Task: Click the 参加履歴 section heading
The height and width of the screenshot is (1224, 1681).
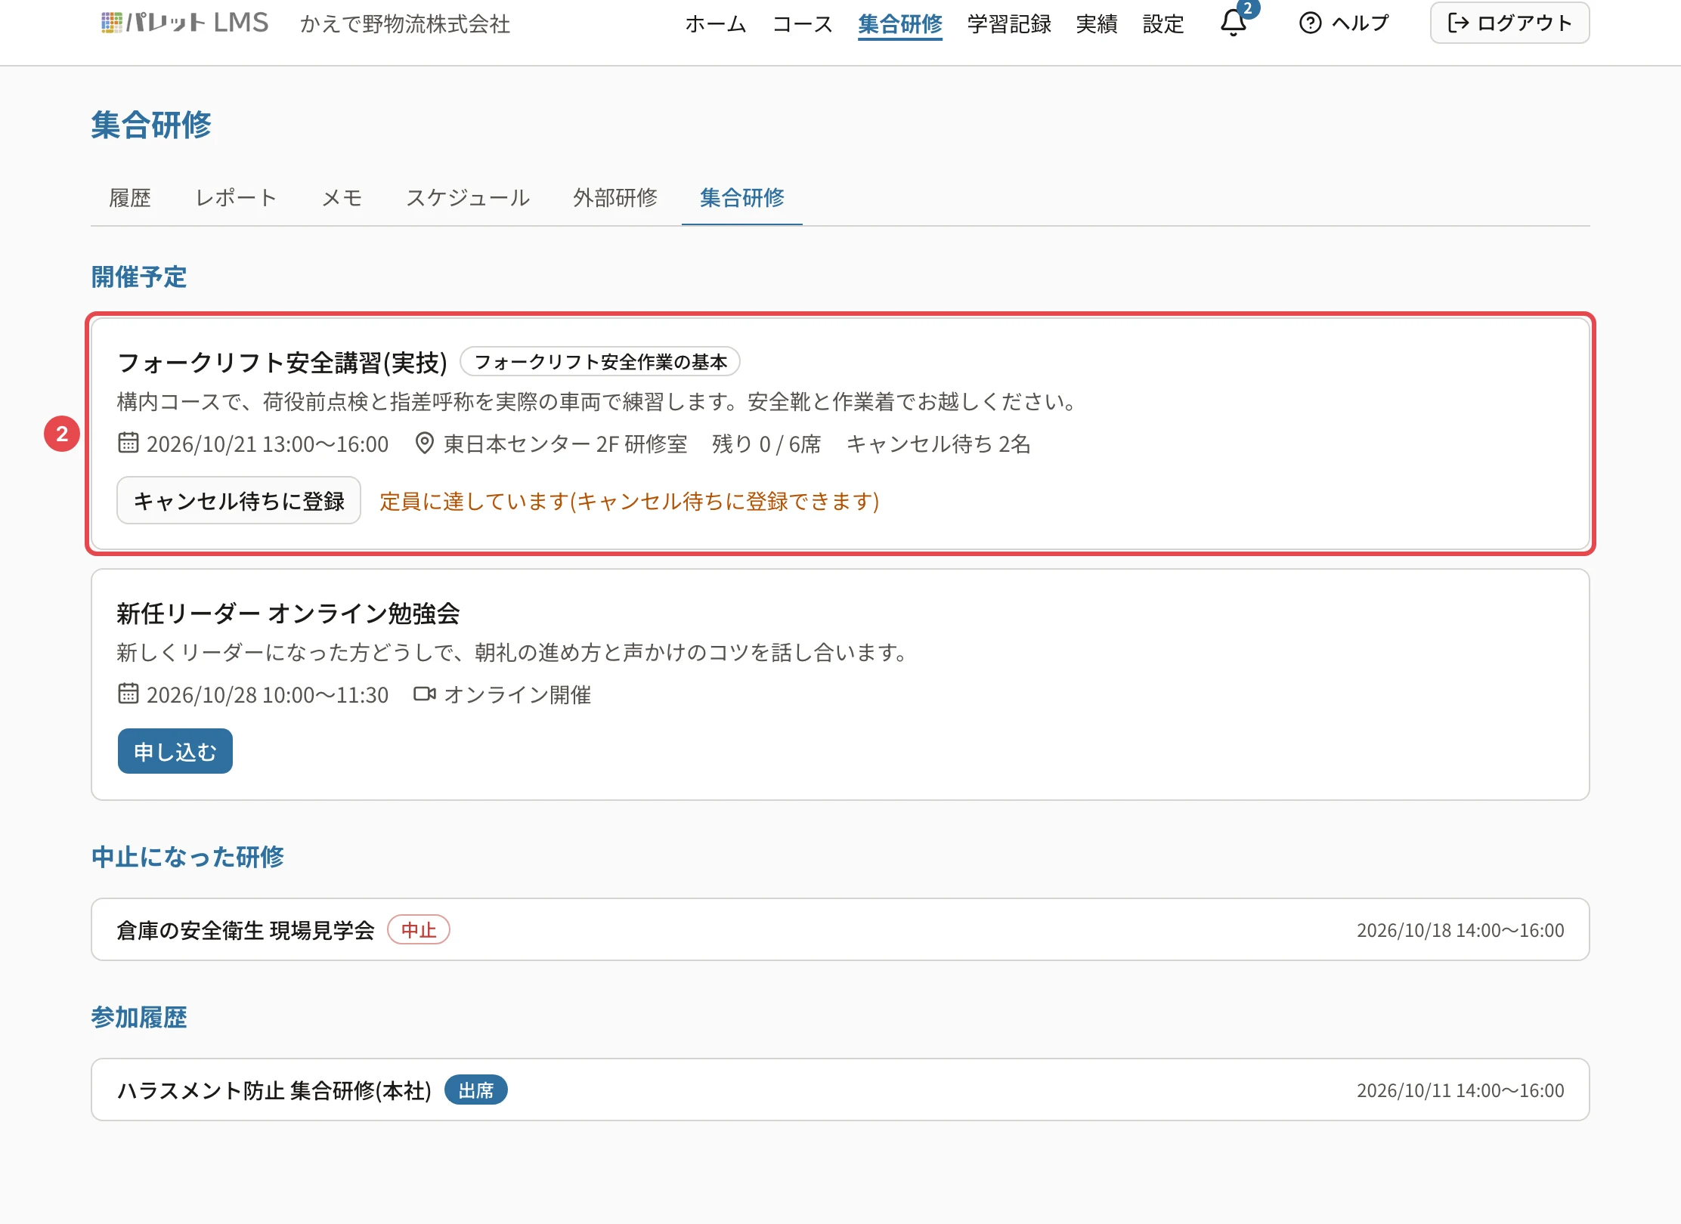Action: pyautogui.click(x=139, y=1017)
